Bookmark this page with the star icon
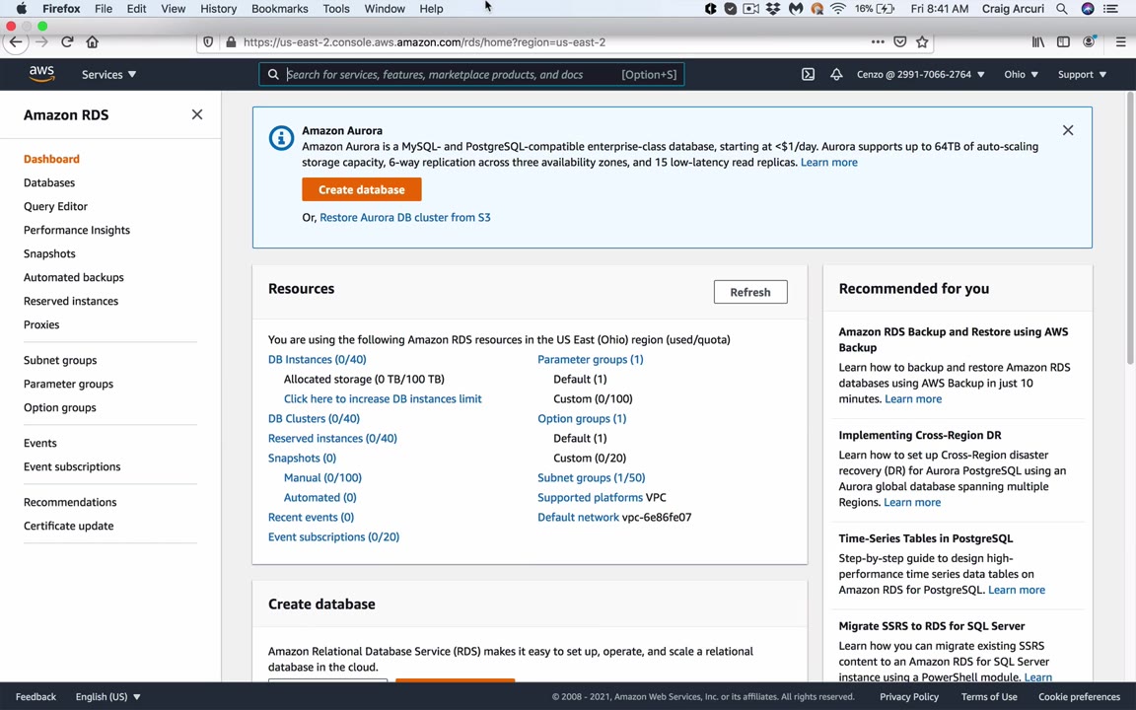 (922, 42)
